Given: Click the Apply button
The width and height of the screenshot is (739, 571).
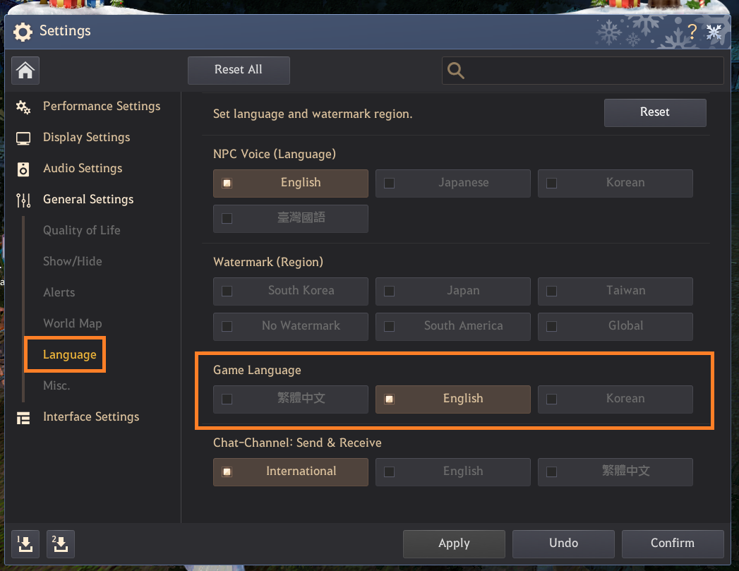Looking at the screenshot, I should tap(454, 543).
